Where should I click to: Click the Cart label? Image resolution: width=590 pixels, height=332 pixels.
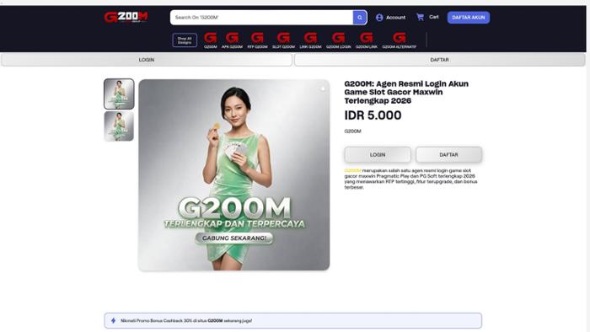434,17
